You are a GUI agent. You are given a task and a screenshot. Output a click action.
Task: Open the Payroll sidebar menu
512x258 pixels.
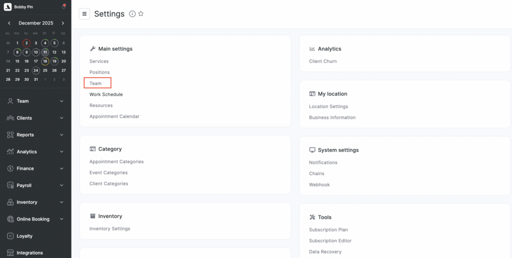tap(24, 185)
